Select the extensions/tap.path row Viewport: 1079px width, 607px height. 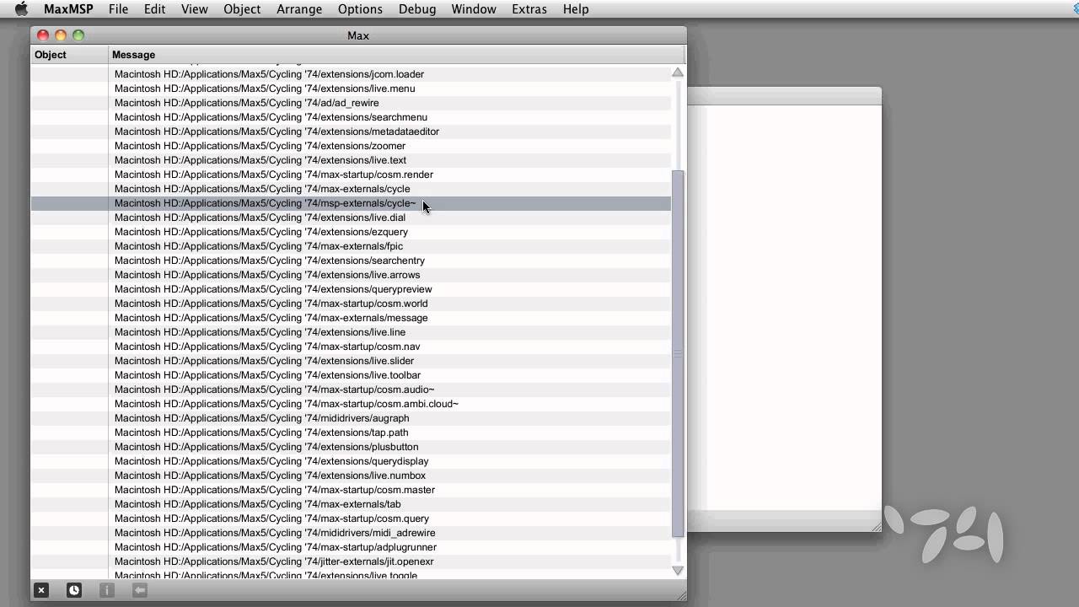pos(351,432)
